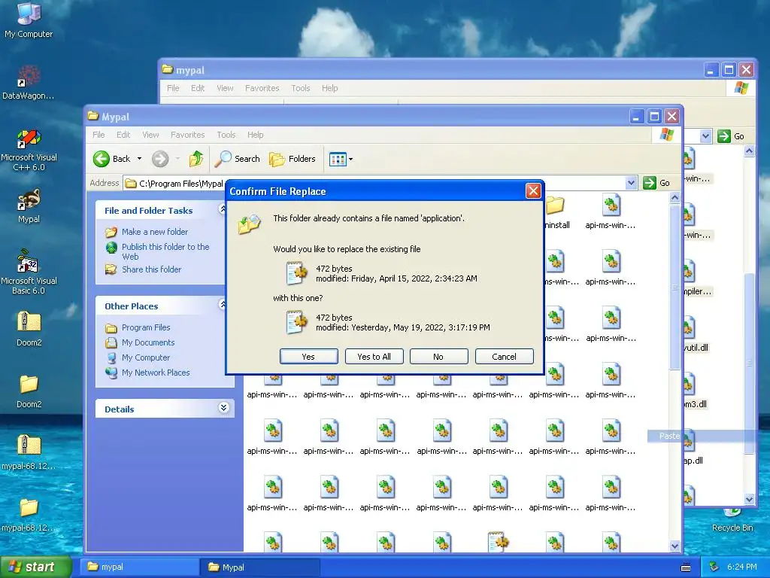Click the keyboard icon beside system tray

coord(686,567)
